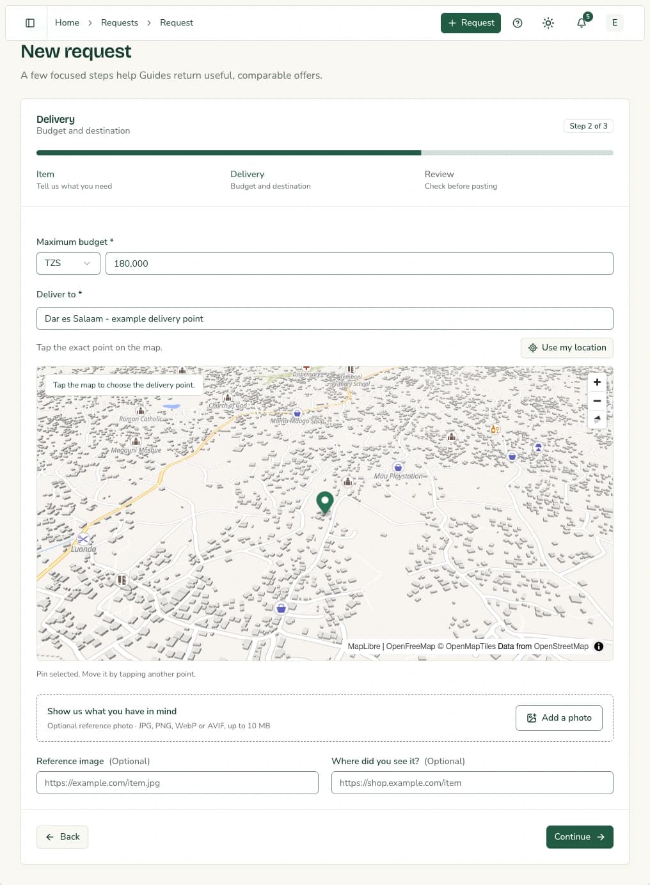650x885 pixels.
Task: Open the help question mark icon
Action: tap(518, 23)
